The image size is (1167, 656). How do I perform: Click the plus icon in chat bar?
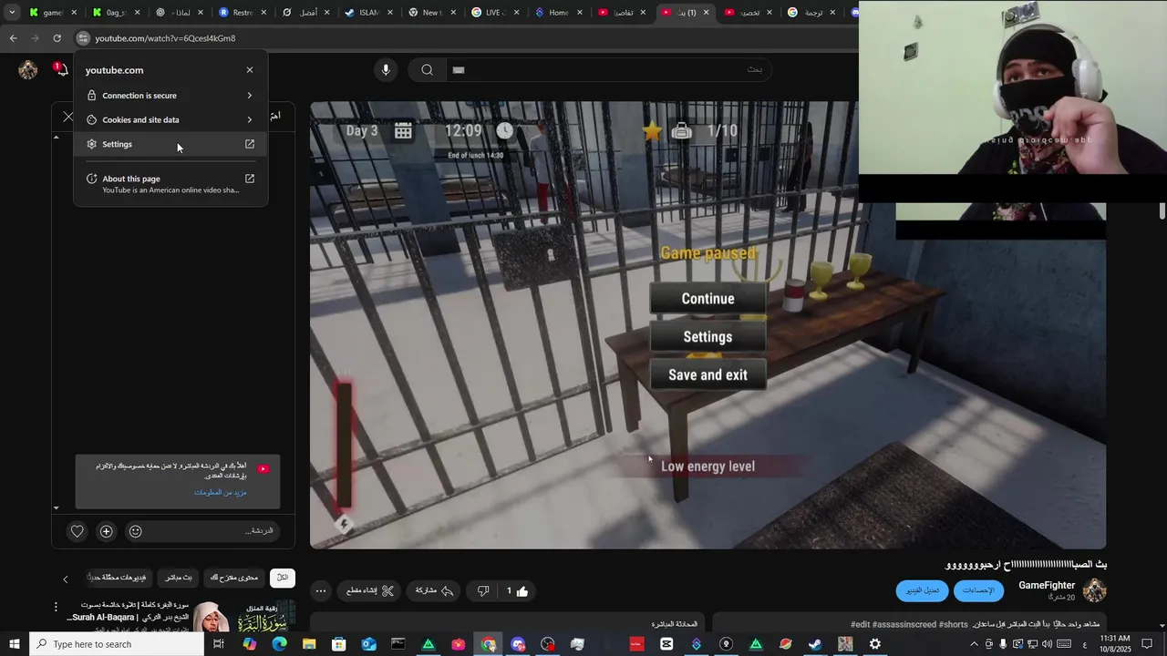click(107, 531)
